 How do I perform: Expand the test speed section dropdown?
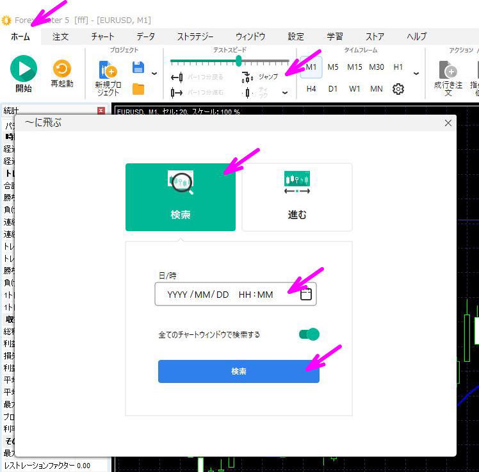(285, 93)
